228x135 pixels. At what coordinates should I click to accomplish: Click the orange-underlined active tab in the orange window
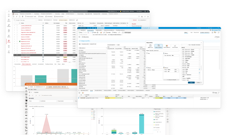[x=57, y=87]
